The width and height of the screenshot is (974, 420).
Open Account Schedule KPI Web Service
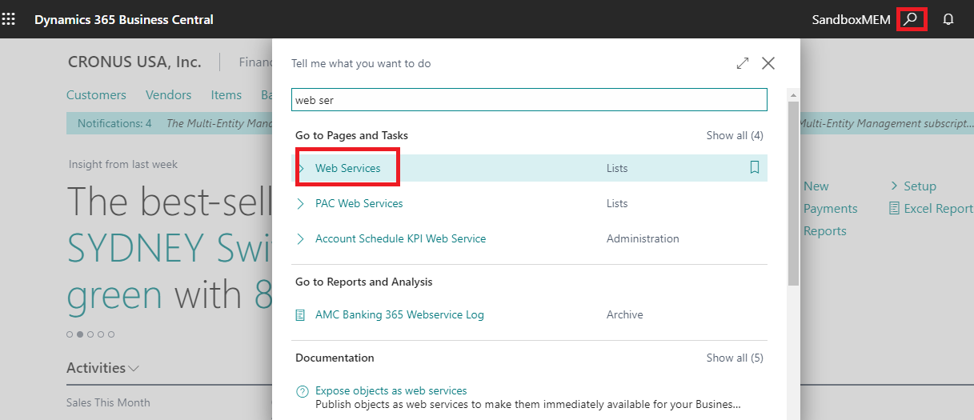[401, 238]
